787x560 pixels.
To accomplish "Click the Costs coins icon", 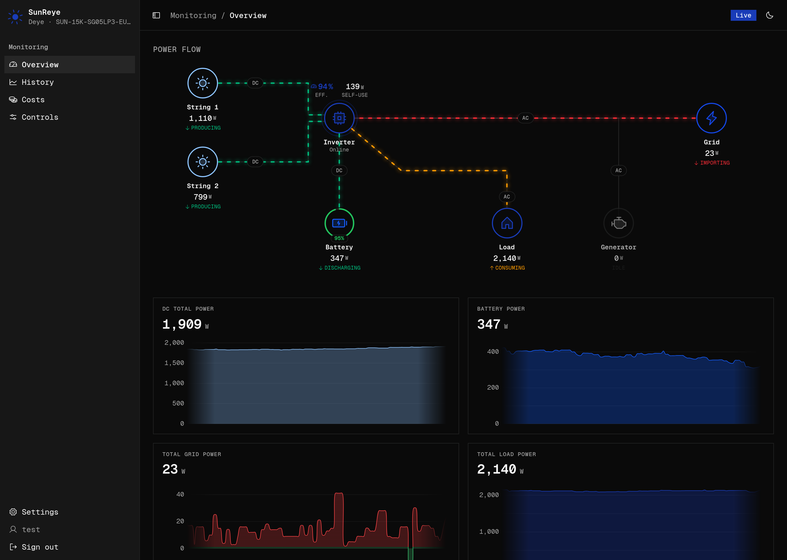I will [x=13, y=100].
